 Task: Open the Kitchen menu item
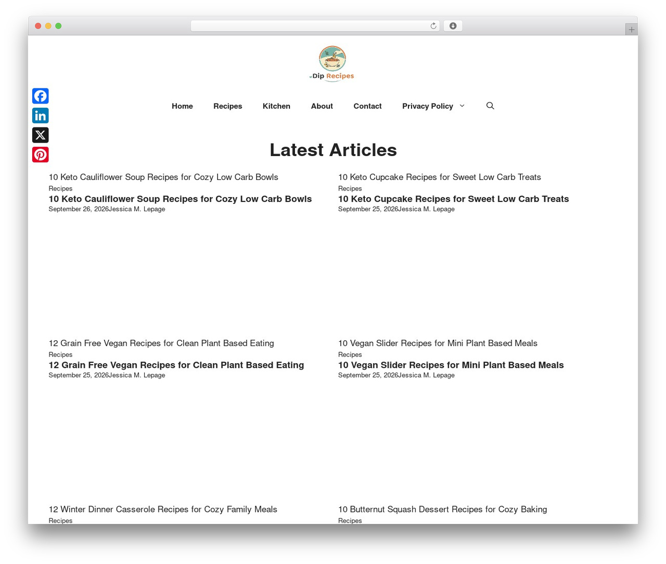pyautogui.click(x=276, y=106)
